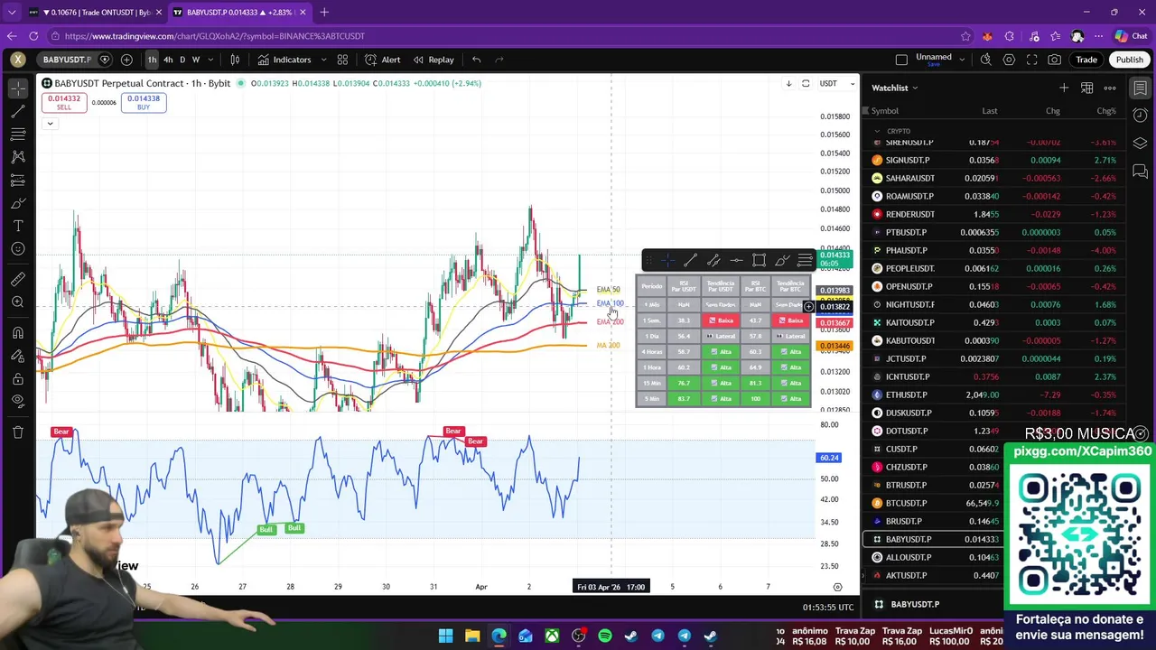This screenshot has width=1156, height=650.
Task: Expand the Watchlist name dropdown
Action: click(x=894, y=88)
